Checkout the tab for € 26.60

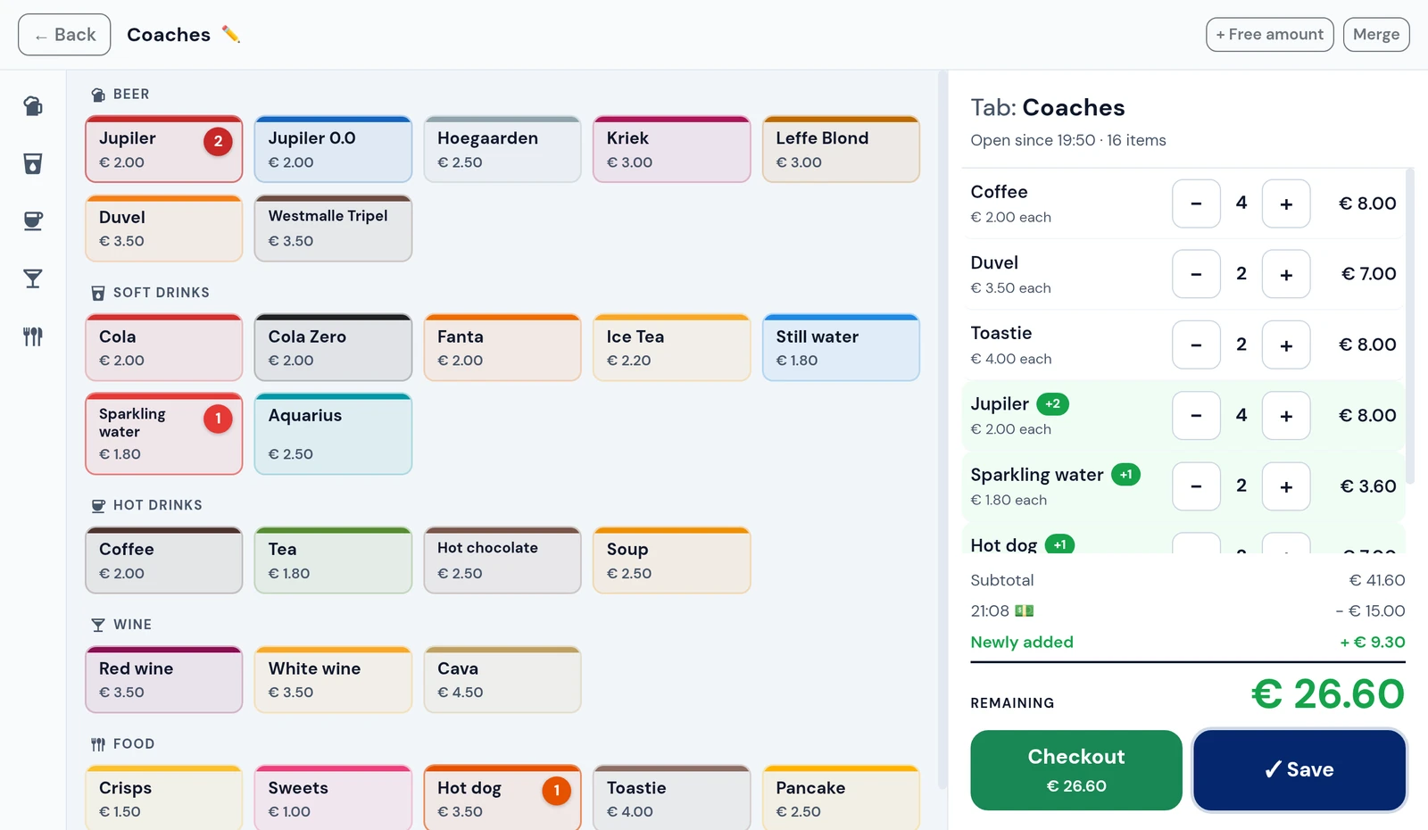(1076, 770)
